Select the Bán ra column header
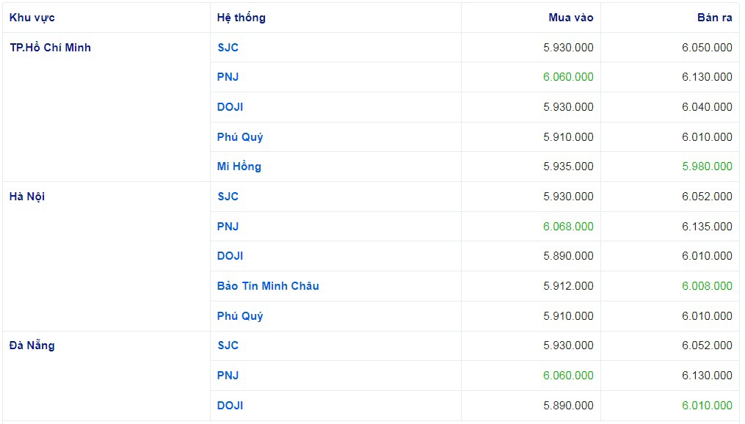The height and width of the screenshot is (424, 745). (715, 18)
